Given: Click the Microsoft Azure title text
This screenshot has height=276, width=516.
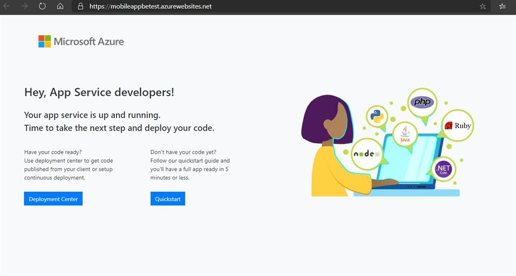Looking at the screenshot, I should (89, 41).
